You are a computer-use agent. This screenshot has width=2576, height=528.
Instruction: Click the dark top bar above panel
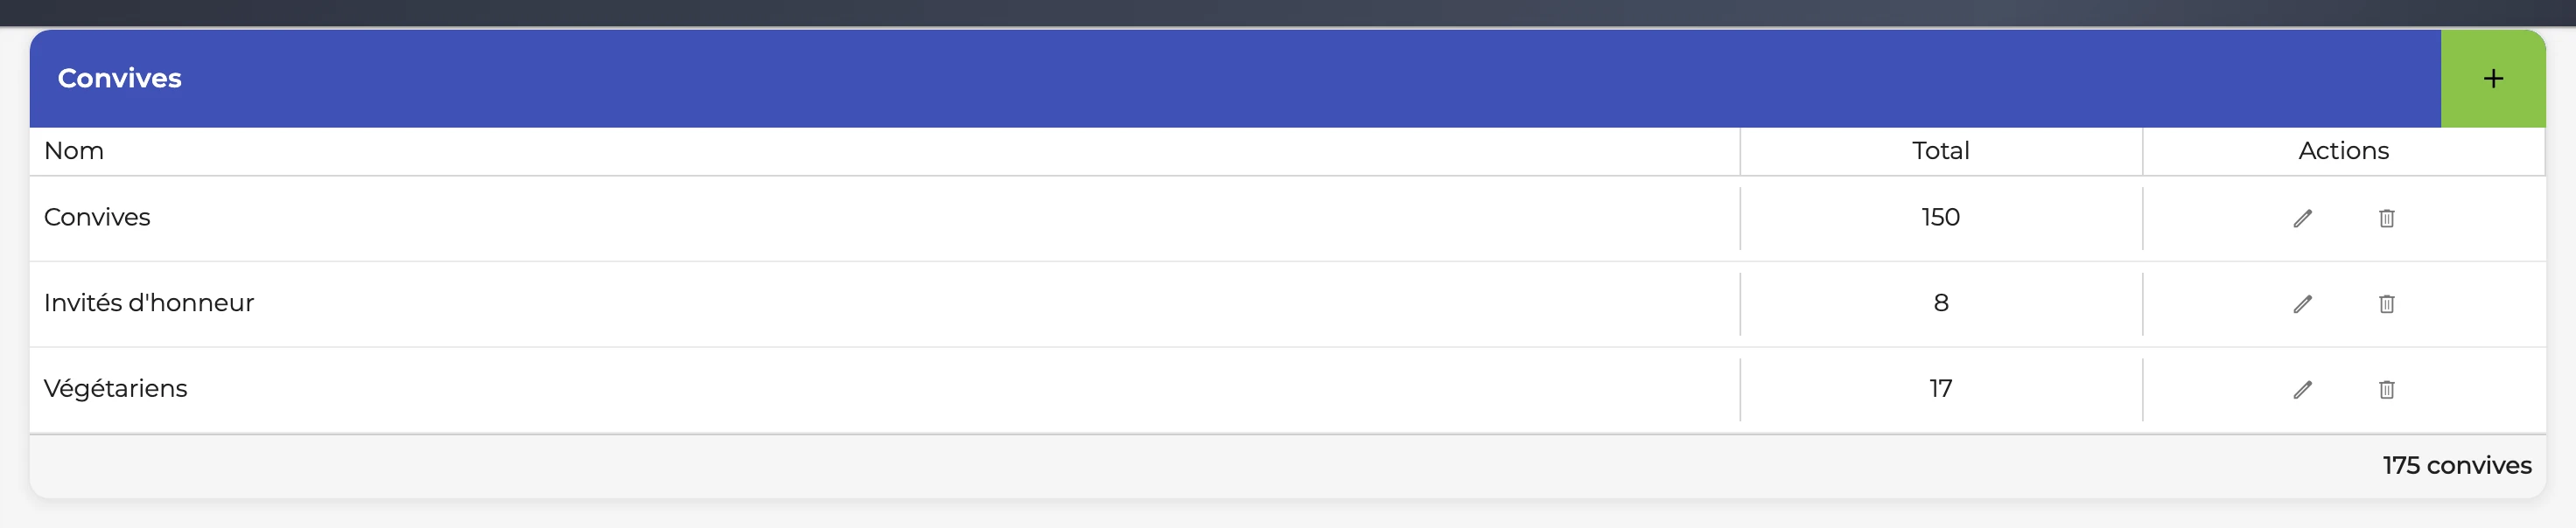pos(1288,13)
